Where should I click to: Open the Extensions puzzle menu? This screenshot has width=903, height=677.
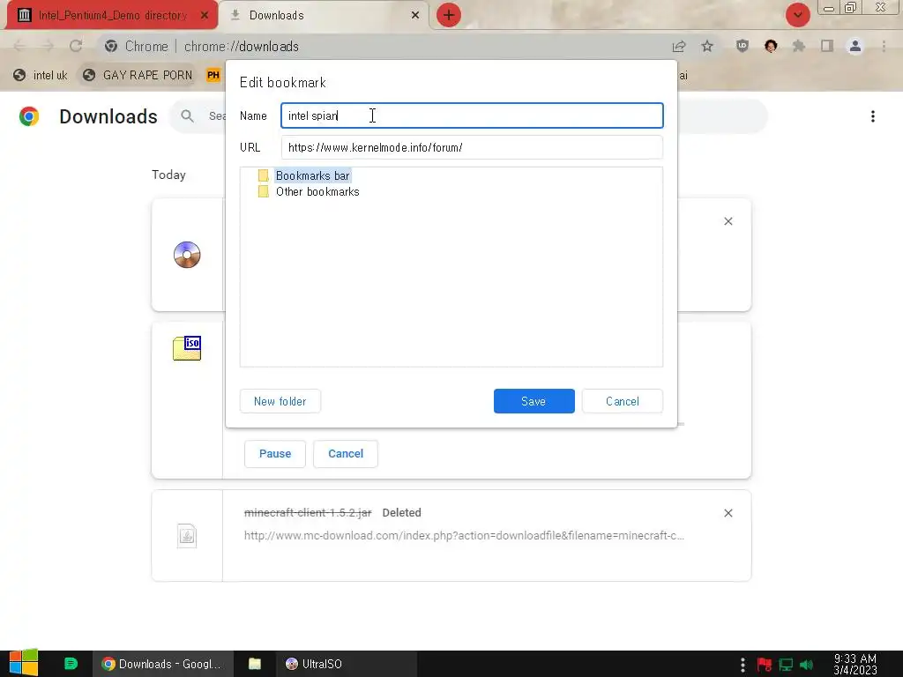coord(799,46)
